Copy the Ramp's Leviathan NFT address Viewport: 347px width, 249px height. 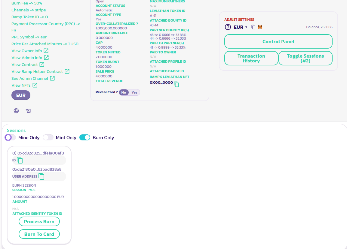coord(177,84)
